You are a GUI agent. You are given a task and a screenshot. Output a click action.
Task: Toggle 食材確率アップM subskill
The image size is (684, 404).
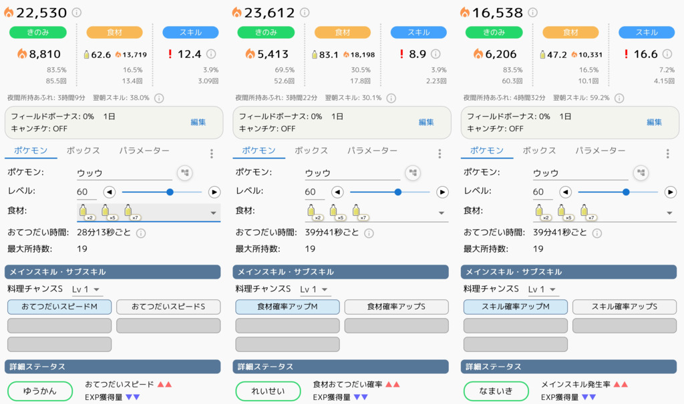click(x=287, y=307)
